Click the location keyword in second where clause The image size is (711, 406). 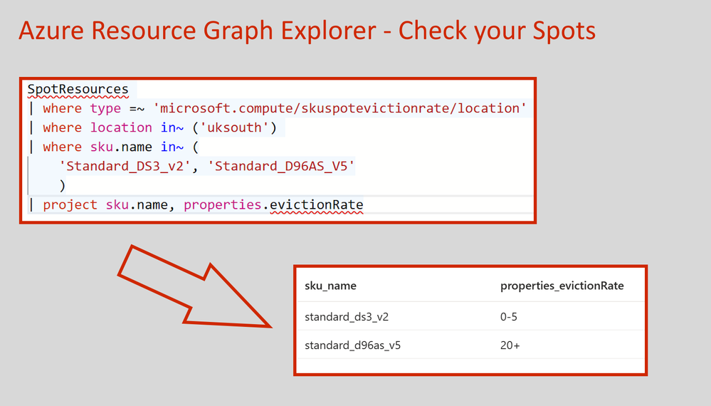[x=121, y=127]
